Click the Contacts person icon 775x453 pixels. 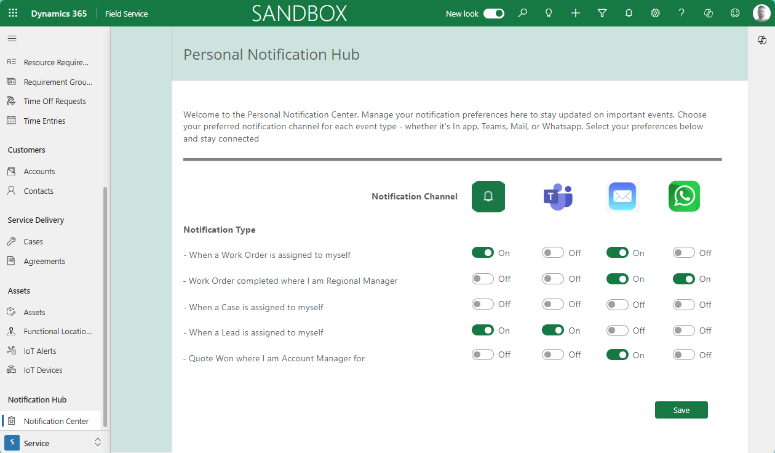(11, 191)
